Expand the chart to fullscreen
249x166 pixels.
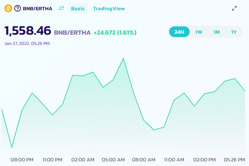click(x=234, y=8)
